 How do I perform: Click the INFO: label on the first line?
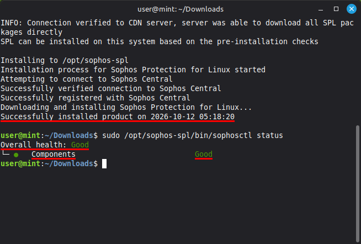click(12, 23)
